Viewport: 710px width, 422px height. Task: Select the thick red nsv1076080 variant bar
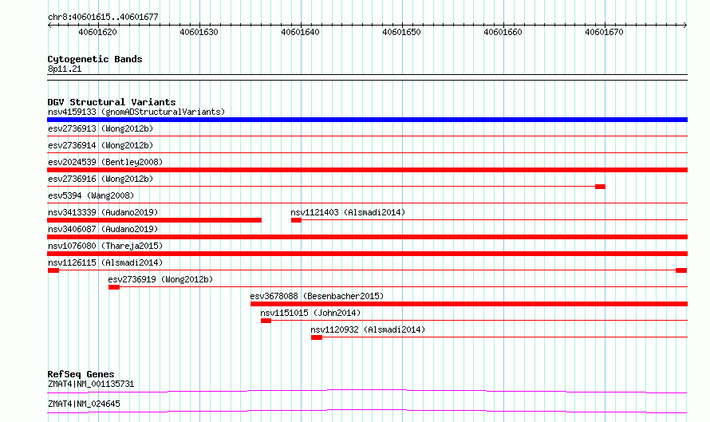[367, 254]
